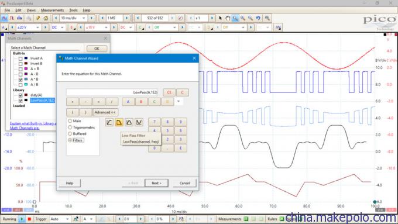This screenshot has width=398, height=224.
Task: Click Help in Math Channel Wizard
Action: tap(70, 183)
